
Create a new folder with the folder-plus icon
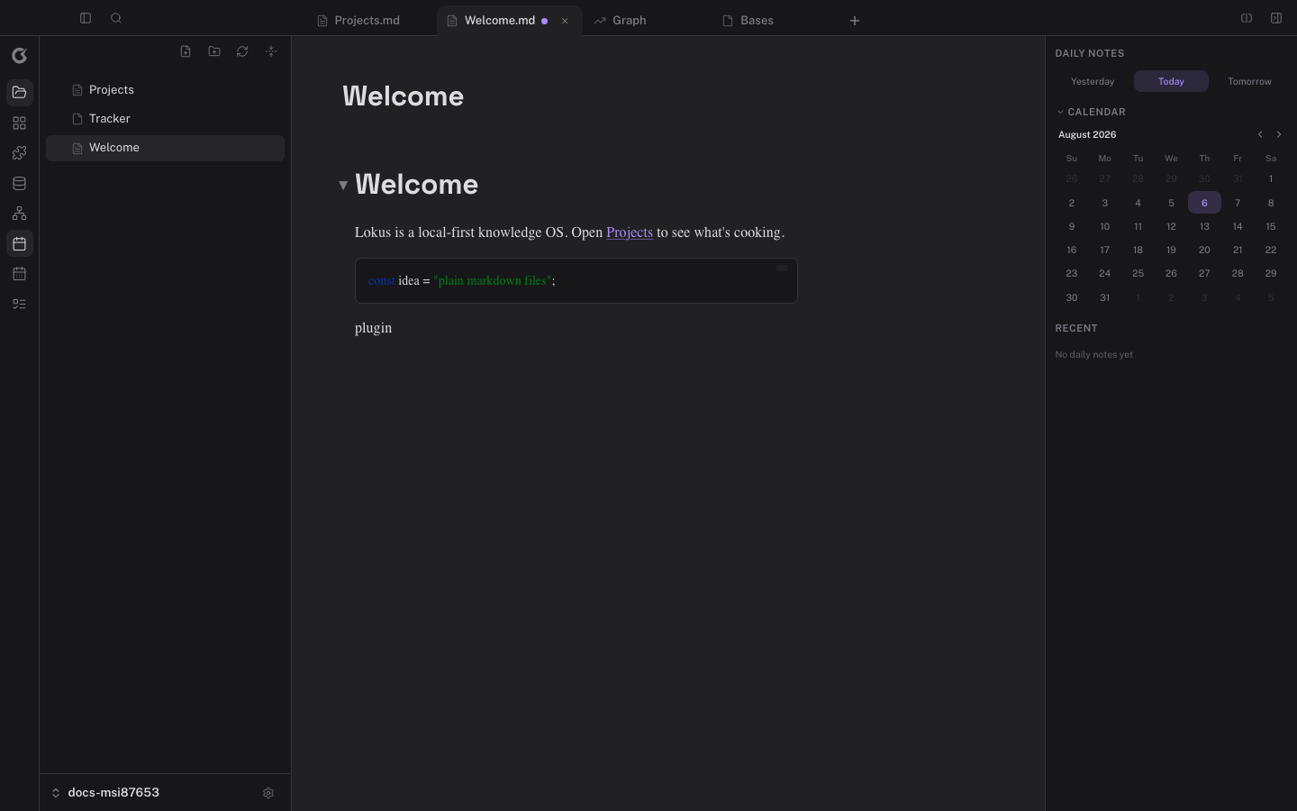point(214,51)
